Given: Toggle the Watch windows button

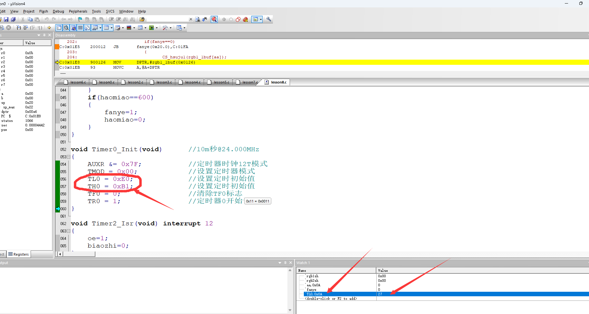Looking at the screenshot, I should click(x=95, y=28).
